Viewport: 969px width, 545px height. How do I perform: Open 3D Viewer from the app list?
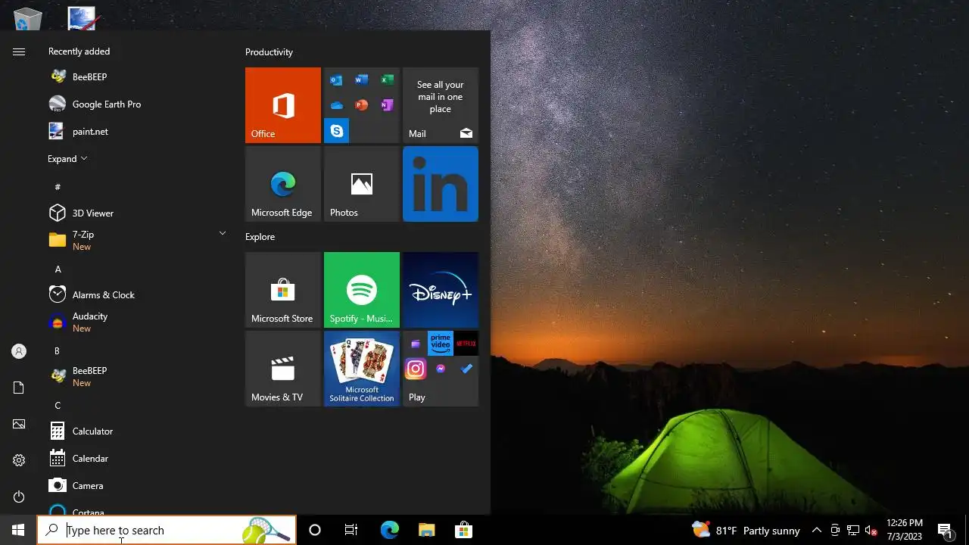pyautogui.click(x=138, y=213)
